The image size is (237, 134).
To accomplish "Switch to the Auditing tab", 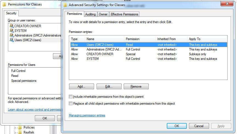I will coord(90,14).
